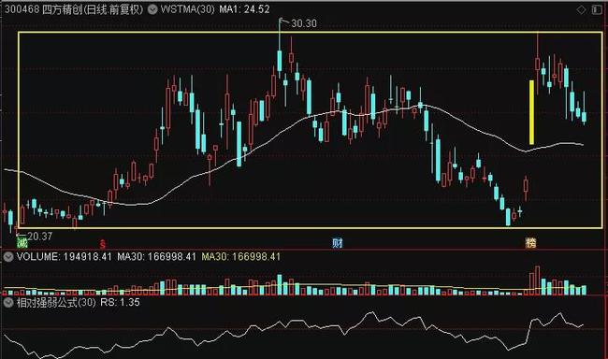This screenshot has width=608, height=359.
Task: Click the VOLUME: 194918.41 label
Action: click(64, 256)
